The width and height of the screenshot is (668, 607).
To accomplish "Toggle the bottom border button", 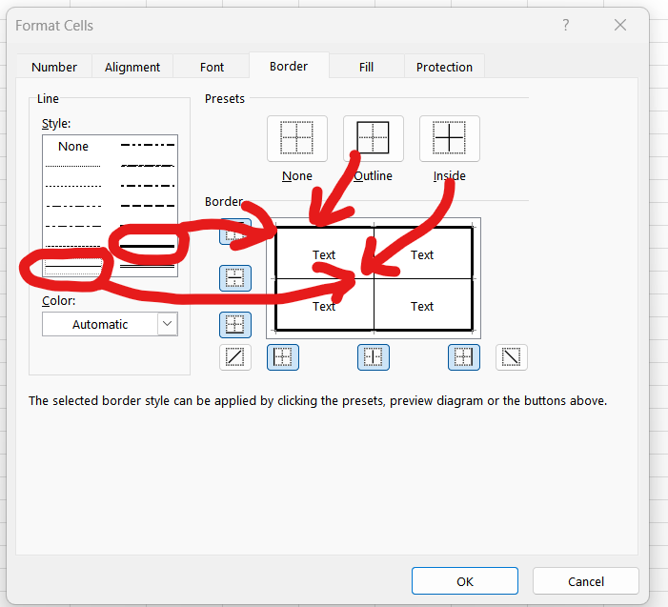I will coord(235,325).
